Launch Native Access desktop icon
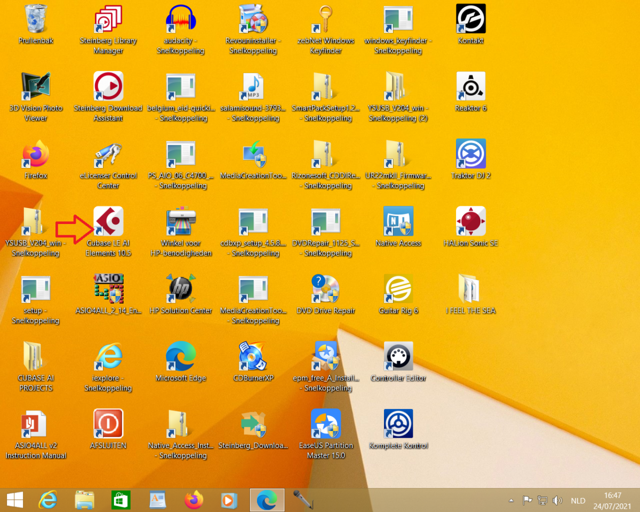Image resolution: width=640 pixels, height=512 pixels. coord(398,221)
